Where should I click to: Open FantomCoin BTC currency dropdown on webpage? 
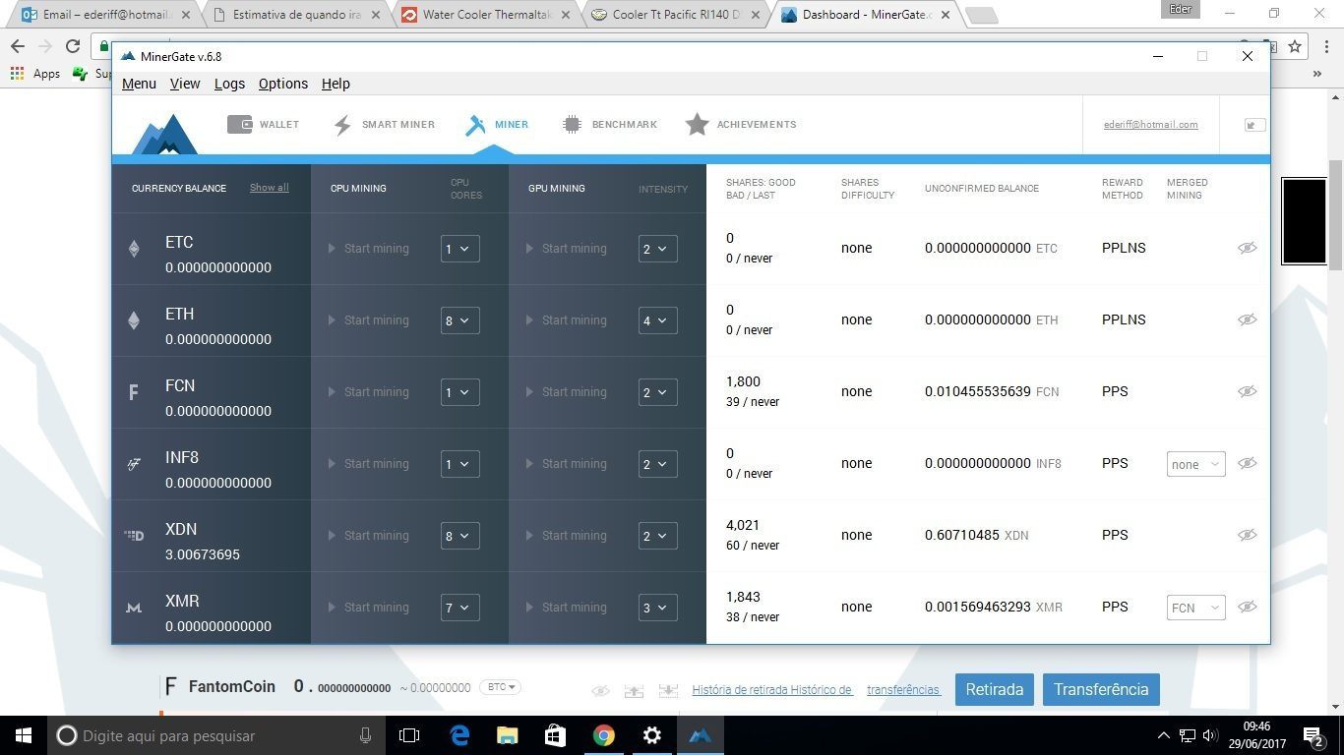point(500,687)
